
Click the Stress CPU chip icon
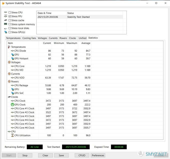[5, 12]
